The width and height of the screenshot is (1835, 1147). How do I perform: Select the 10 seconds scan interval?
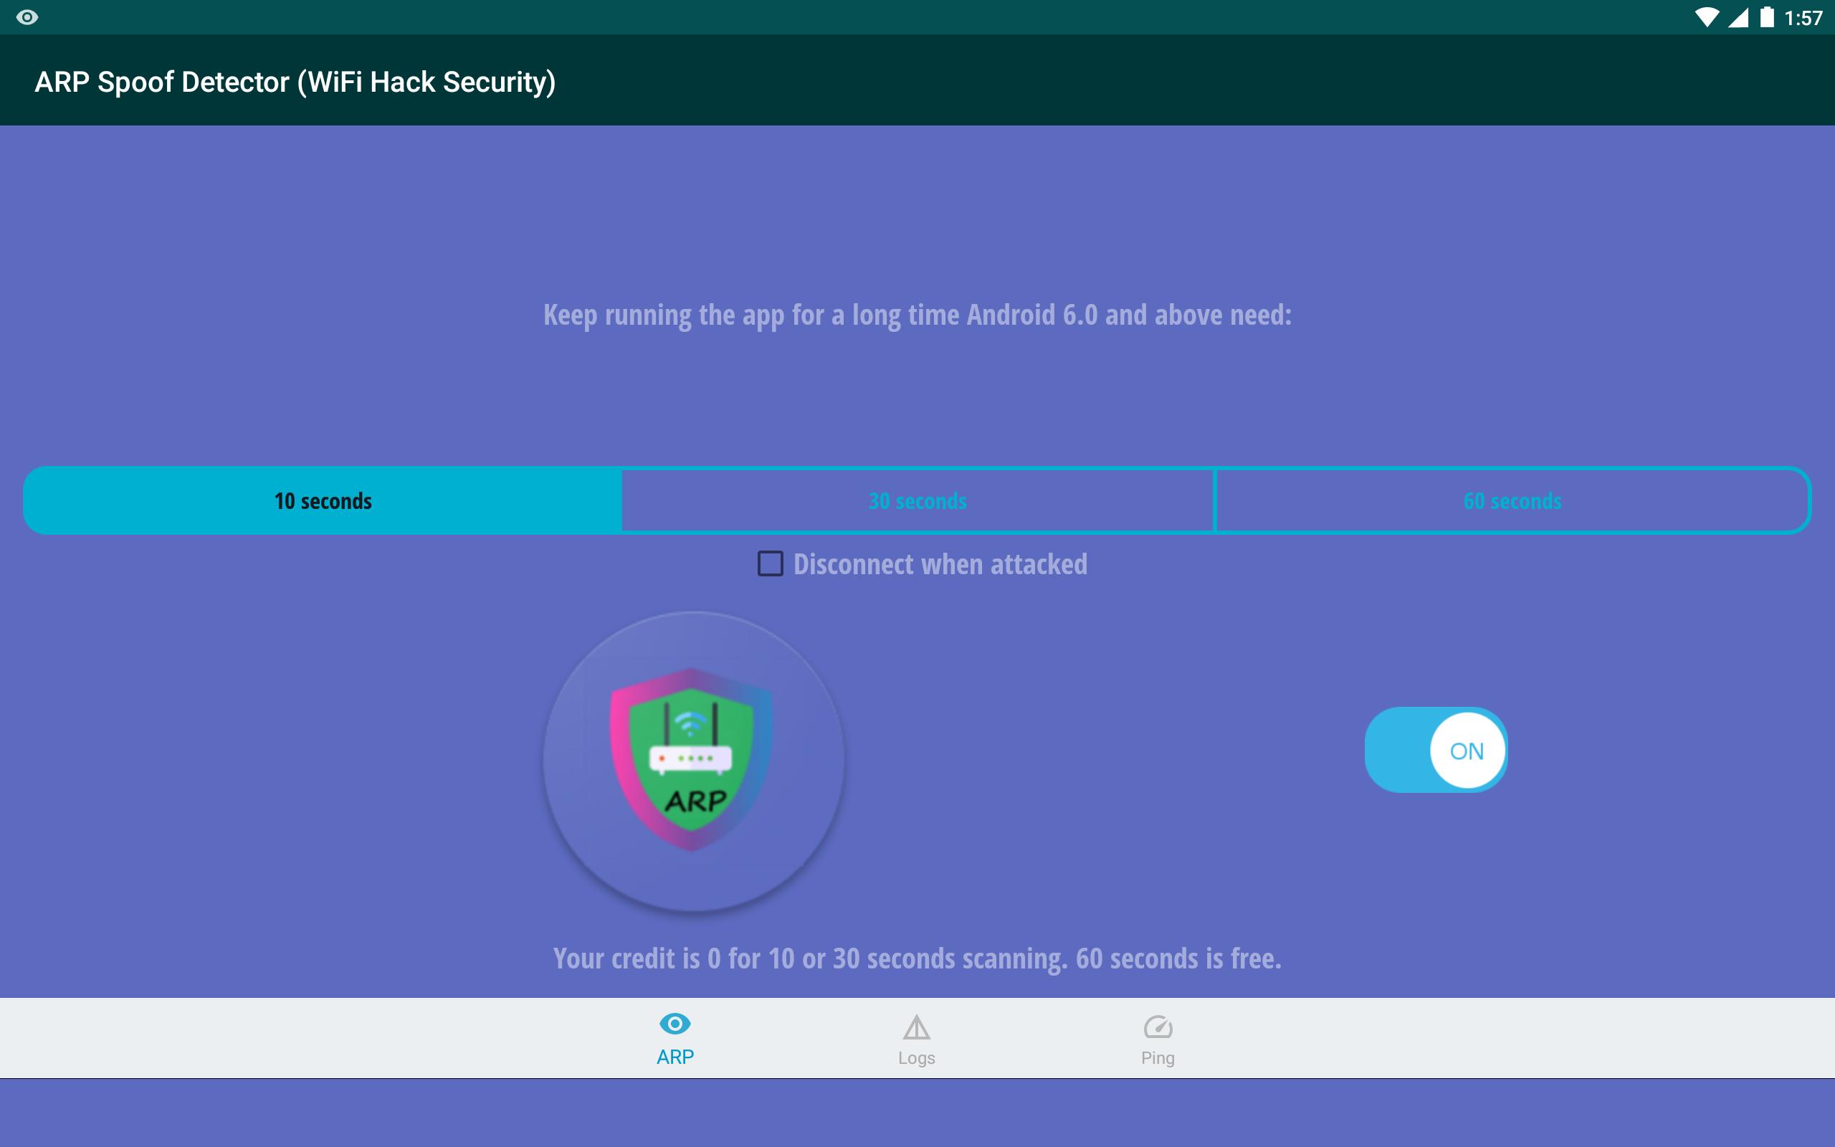click(x=323, y=500)
